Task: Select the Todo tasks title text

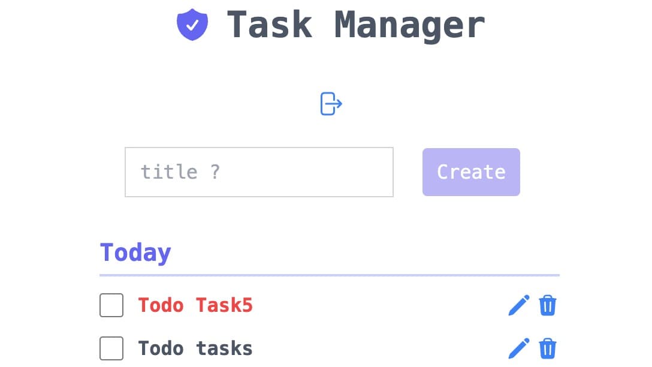Action: click(x=195, y=348)
